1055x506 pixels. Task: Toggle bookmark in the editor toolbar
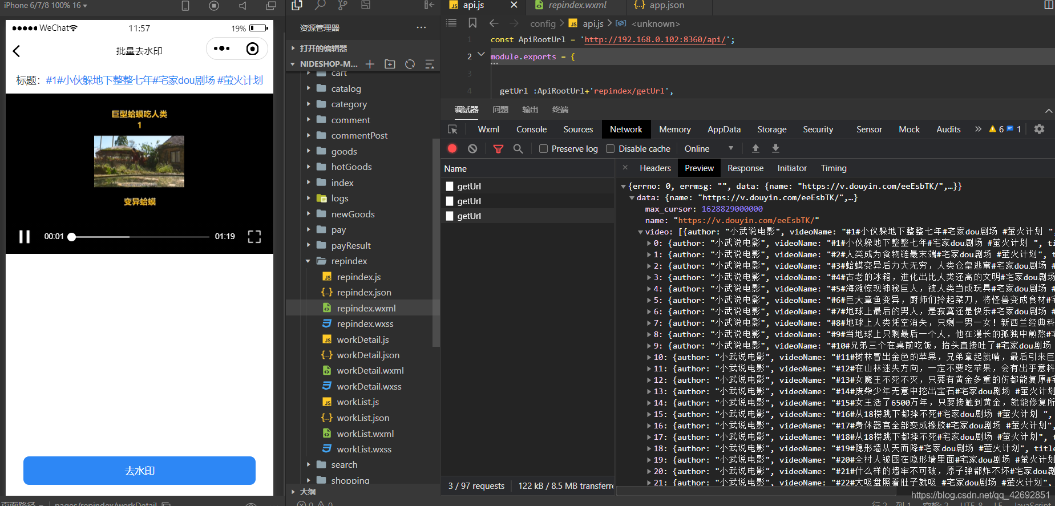point(472,23)
